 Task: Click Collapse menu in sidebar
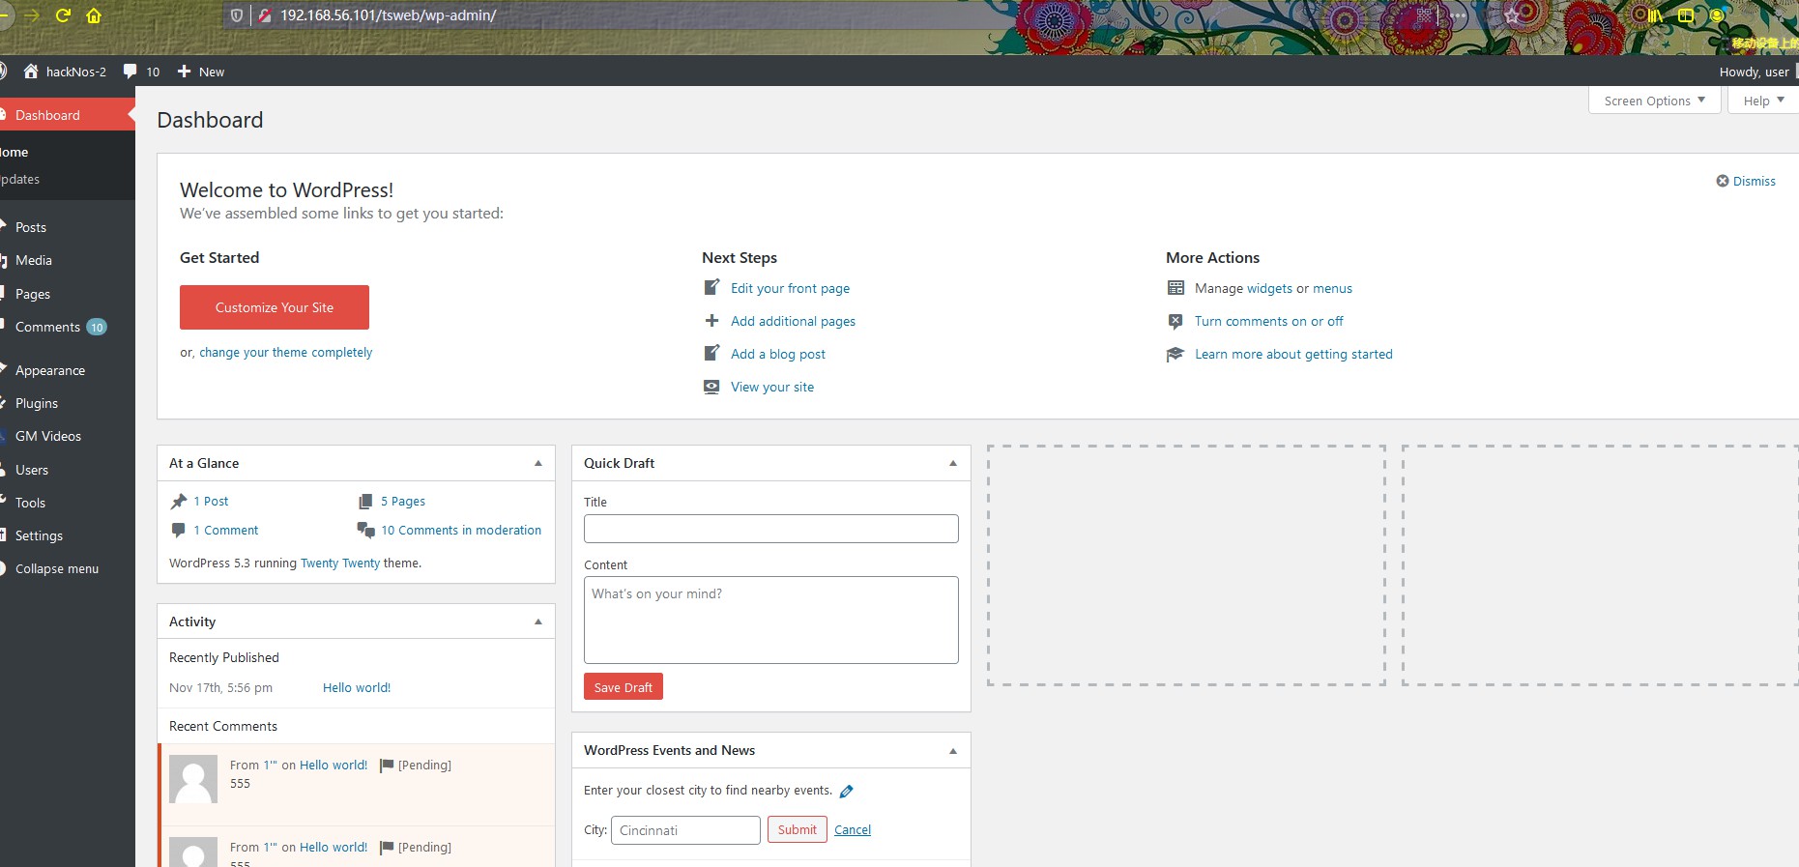[x=56, y=568]
